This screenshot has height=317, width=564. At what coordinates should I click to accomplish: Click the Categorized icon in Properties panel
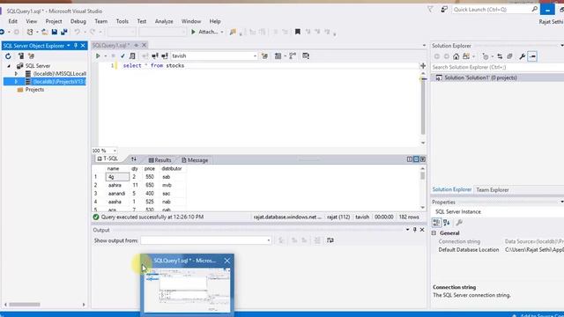pyautogui.click(x=436, y=223)
